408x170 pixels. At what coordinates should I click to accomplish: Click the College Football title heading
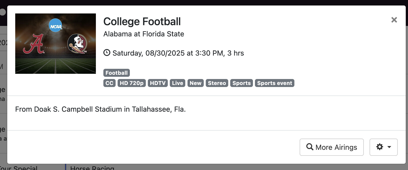(142, 22)
